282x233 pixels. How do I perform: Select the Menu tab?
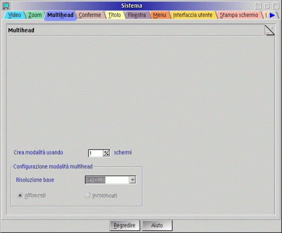click(159, 15)
